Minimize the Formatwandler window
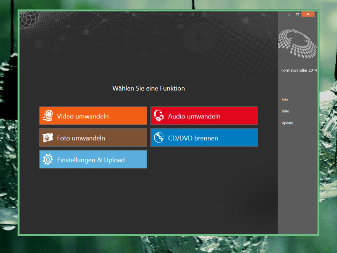The width and height of the screenshot is (337, 253). tap(289, 14)
